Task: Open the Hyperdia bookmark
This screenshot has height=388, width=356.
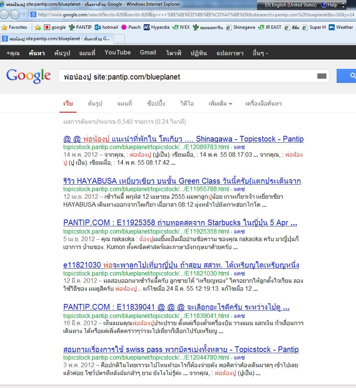Action: (157, 27)
